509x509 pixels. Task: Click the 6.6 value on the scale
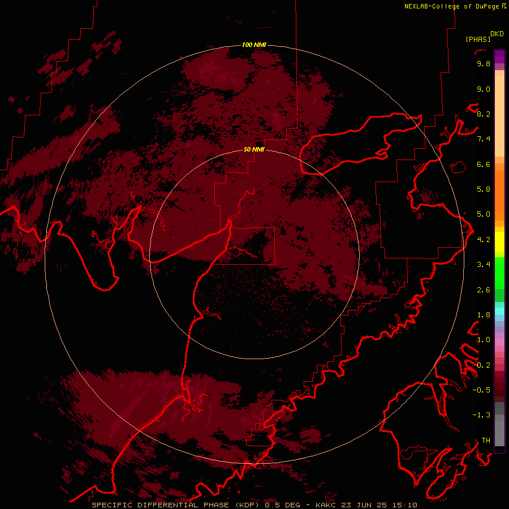pyautogui.click(x=484, y=164)
